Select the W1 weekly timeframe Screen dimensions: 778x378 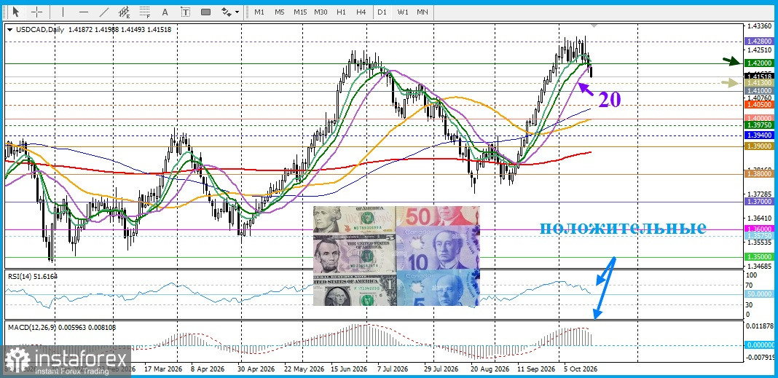402,12
